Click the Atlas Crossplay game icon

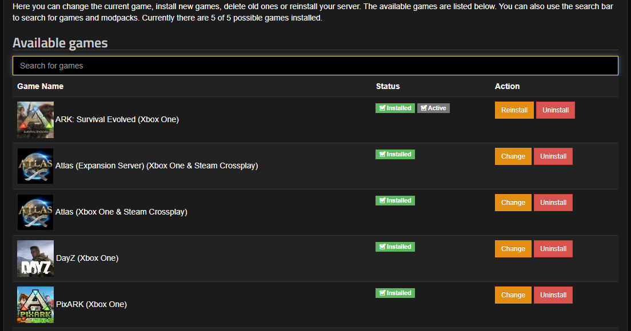(x=35, y=212)
